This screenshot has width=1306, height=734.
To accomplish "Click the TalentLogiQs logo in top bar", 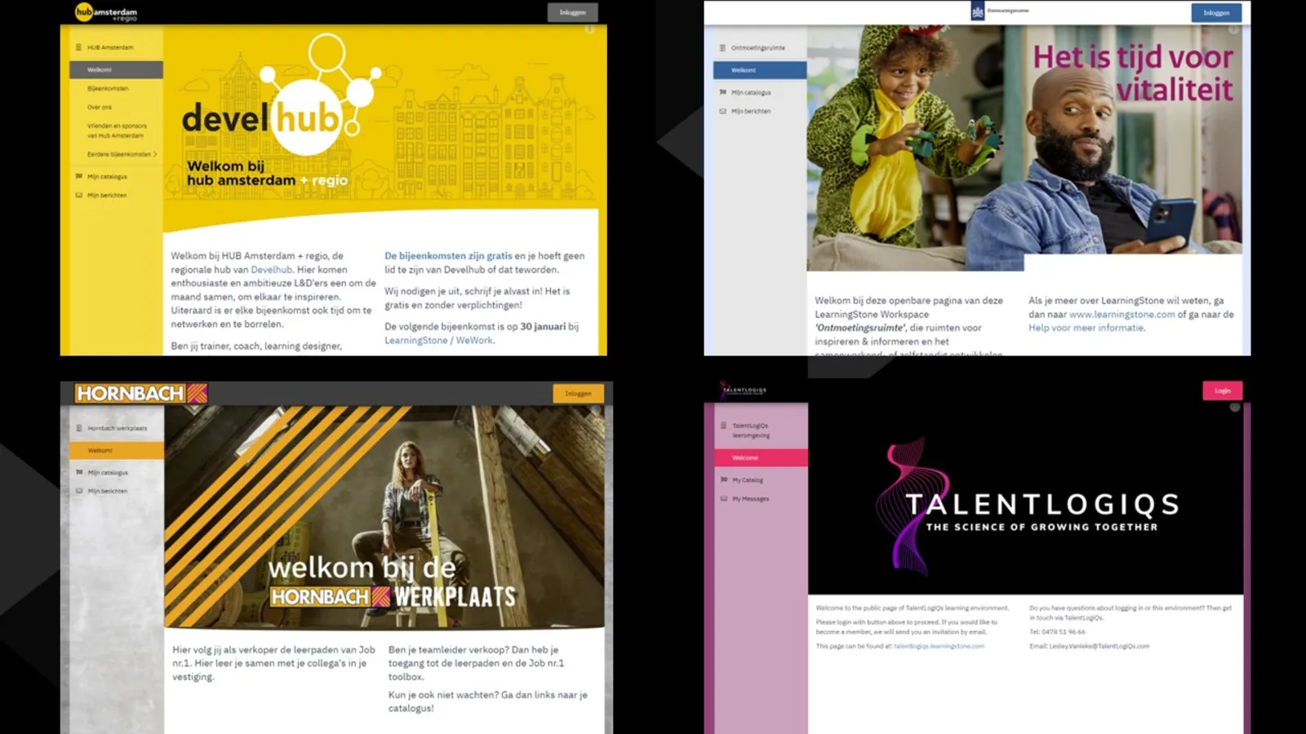I will [x=744, y=390].
